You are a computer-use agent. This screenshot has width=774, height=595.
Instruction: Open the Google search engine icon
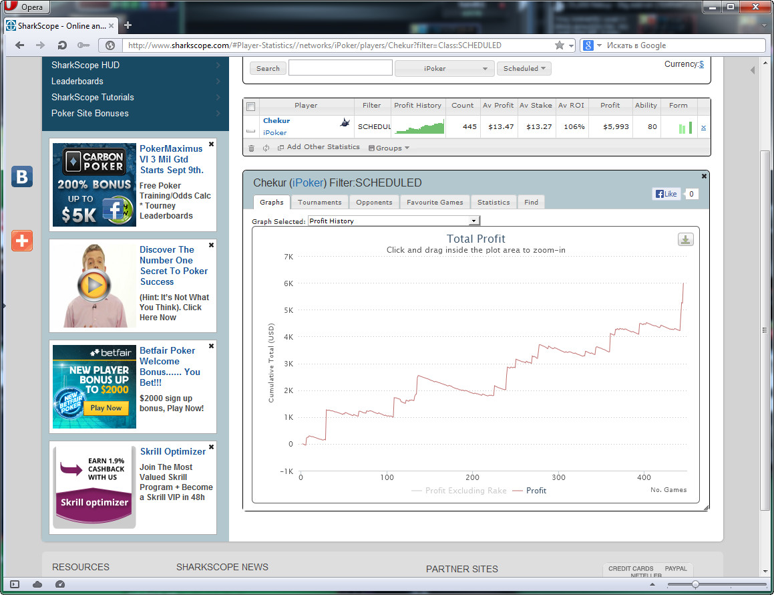click(588, 45)
